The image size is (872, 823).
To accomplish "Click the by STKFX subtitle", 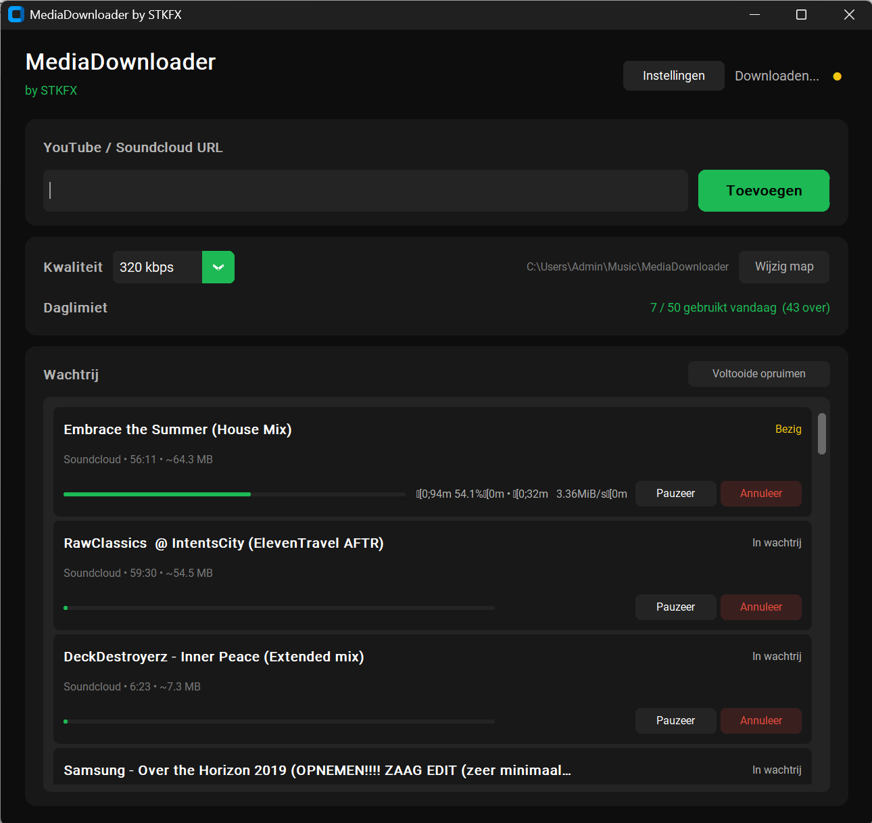I will (x=51, y=91).
